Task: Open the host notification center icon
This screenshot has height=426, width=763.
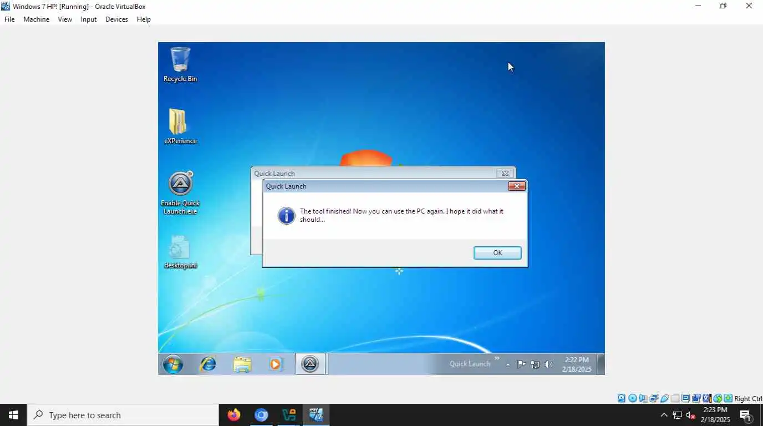Action: click(x=746, y=415)
